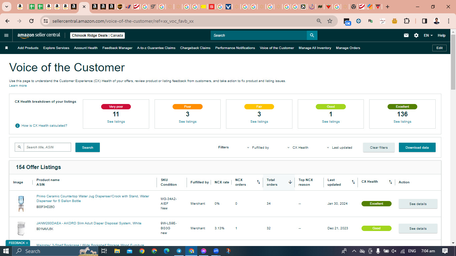The height and width of the screenshot is (256, 456).
Task: Open File Explorer from the taskbar
Action: tap(117, 251)
